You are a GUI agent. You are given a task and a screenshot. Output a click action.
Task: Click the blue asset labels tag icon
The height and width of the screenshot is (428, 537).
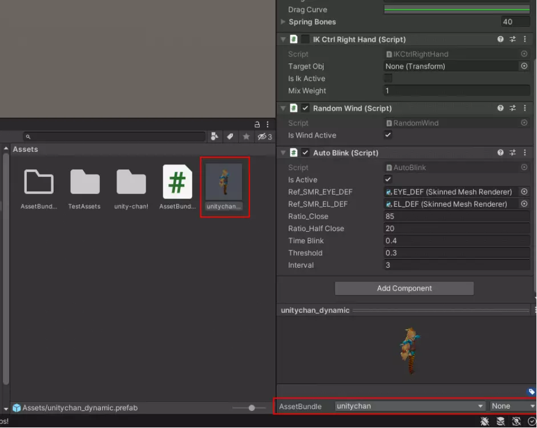[531, 392]
